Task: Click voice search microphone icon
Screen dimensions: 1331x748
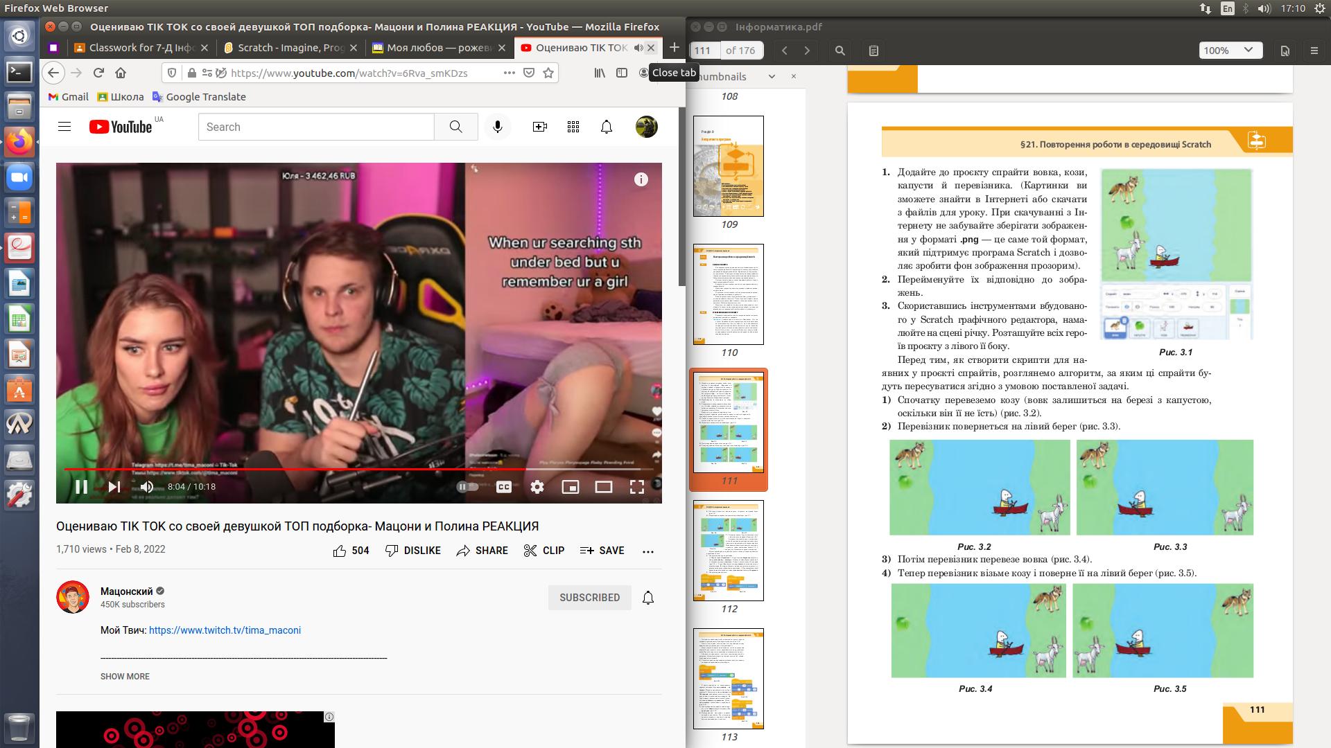Action: pyautogui.click(x=497, y=127)
